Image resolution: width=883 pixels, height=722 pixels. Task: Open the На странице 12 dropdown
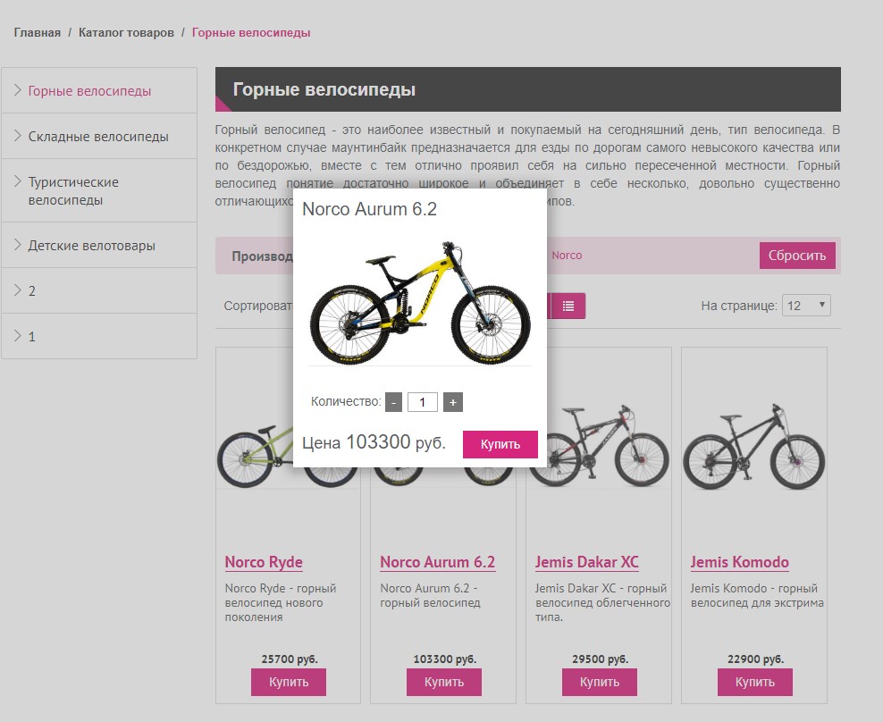pyautogui.click(x=806, y=306)
